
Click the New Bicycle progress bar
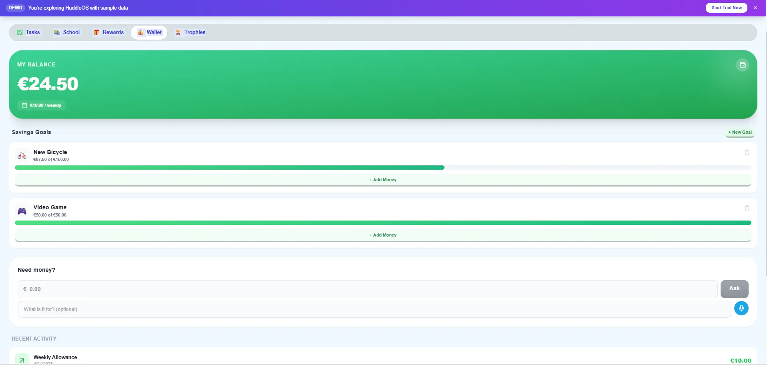383,168
